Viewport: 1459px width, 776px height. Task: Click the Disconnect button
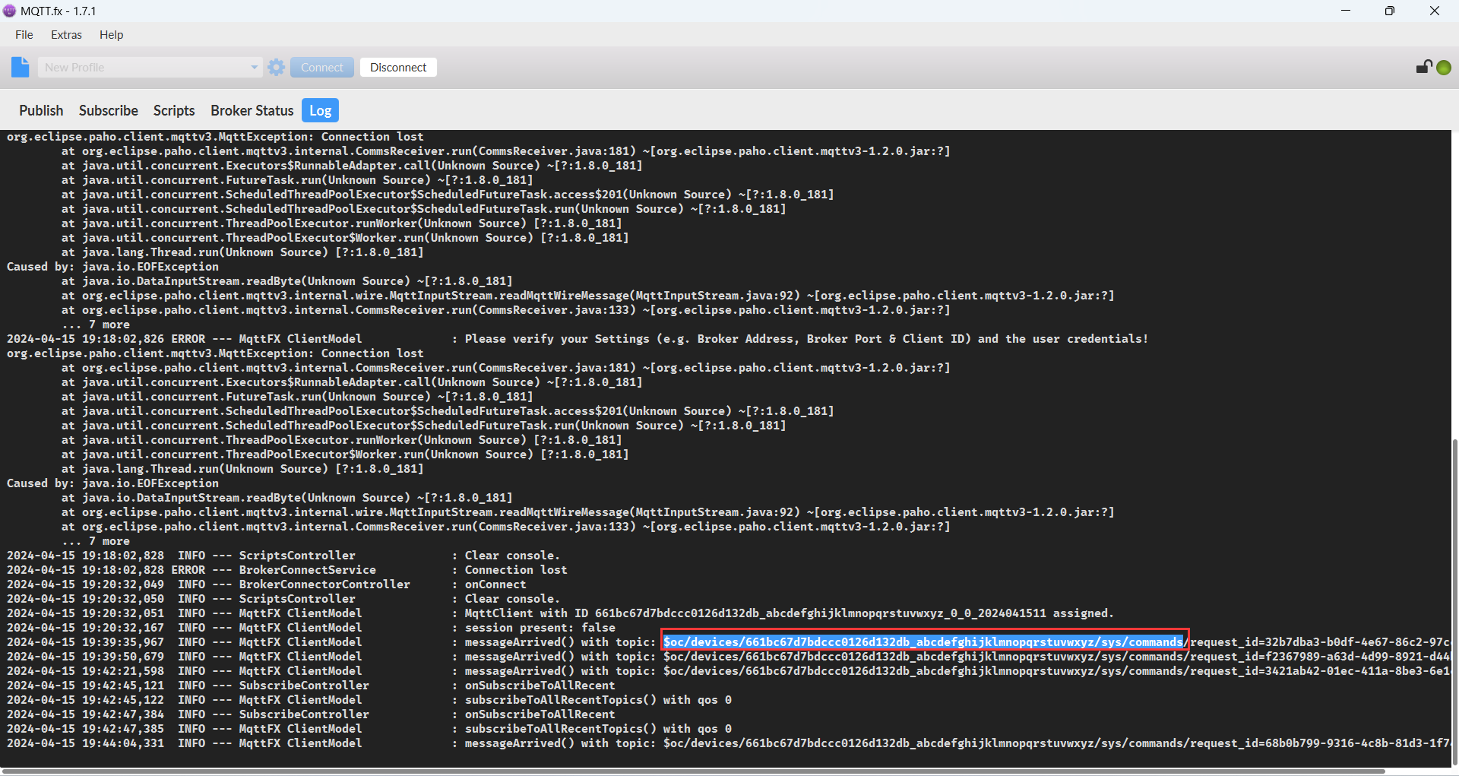398,67
